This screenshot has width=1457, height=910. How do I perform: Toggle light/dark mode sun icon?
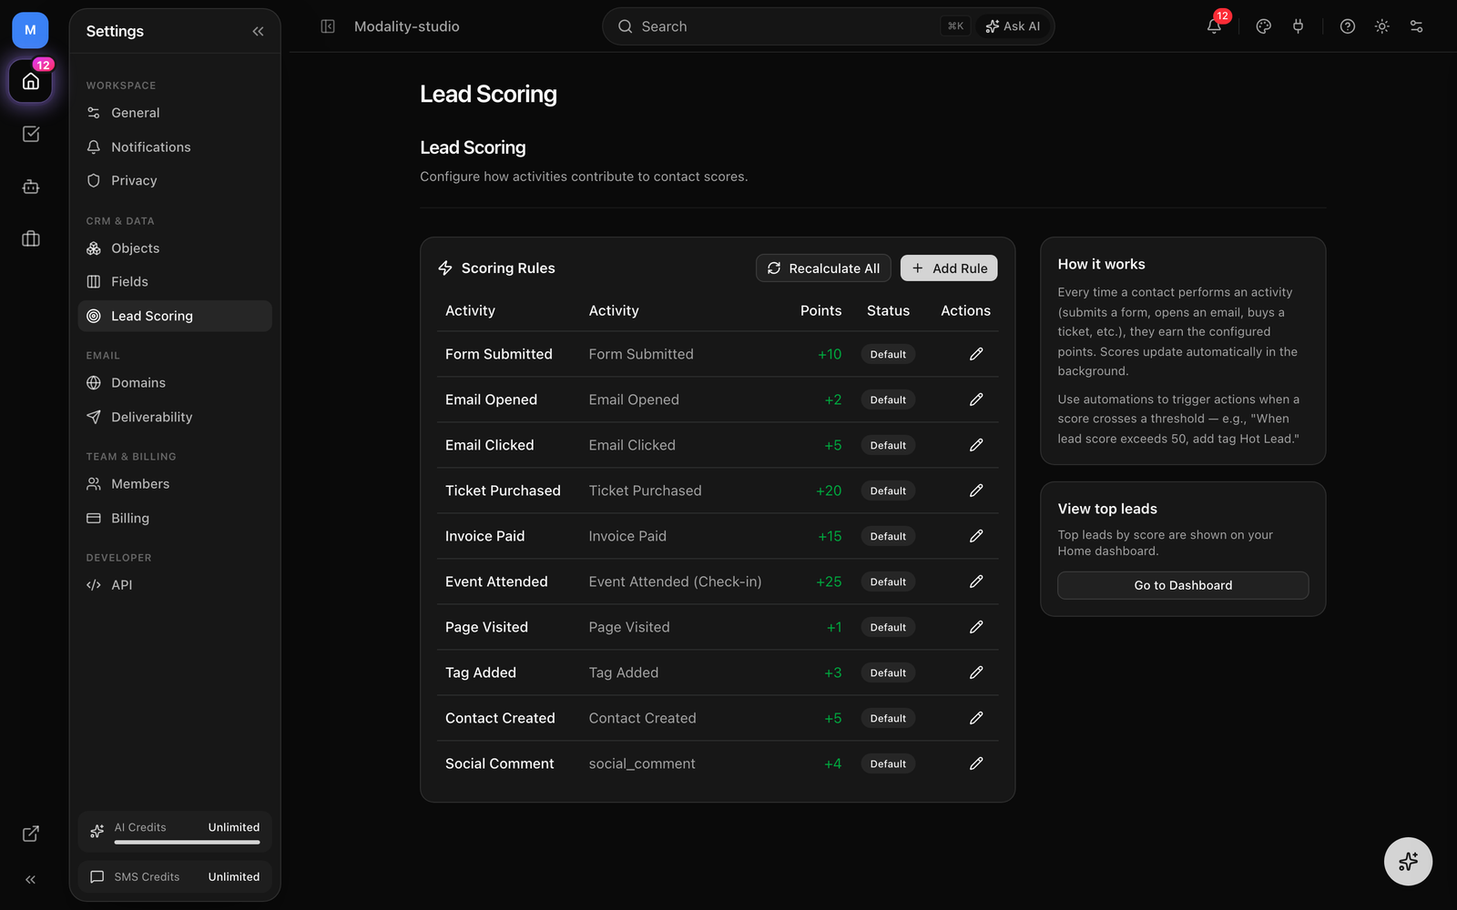click(x=1382, y=26)
